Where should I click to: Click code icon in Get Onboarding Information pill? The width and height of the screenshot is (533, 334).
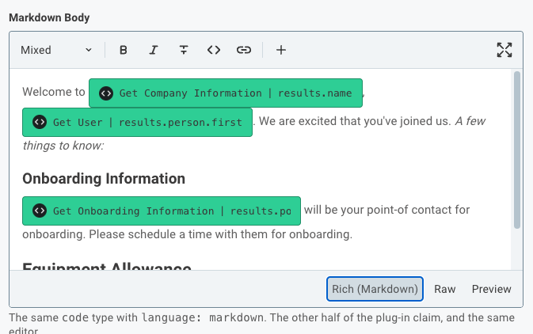point(40,211)
